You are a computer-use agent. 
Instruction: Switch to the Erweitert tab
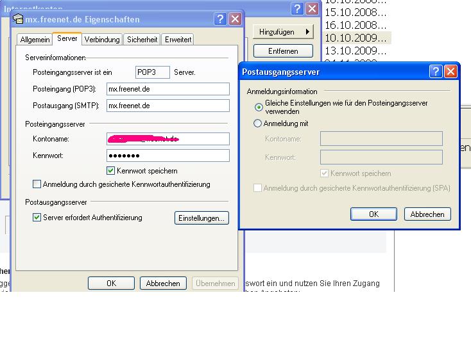178,40
